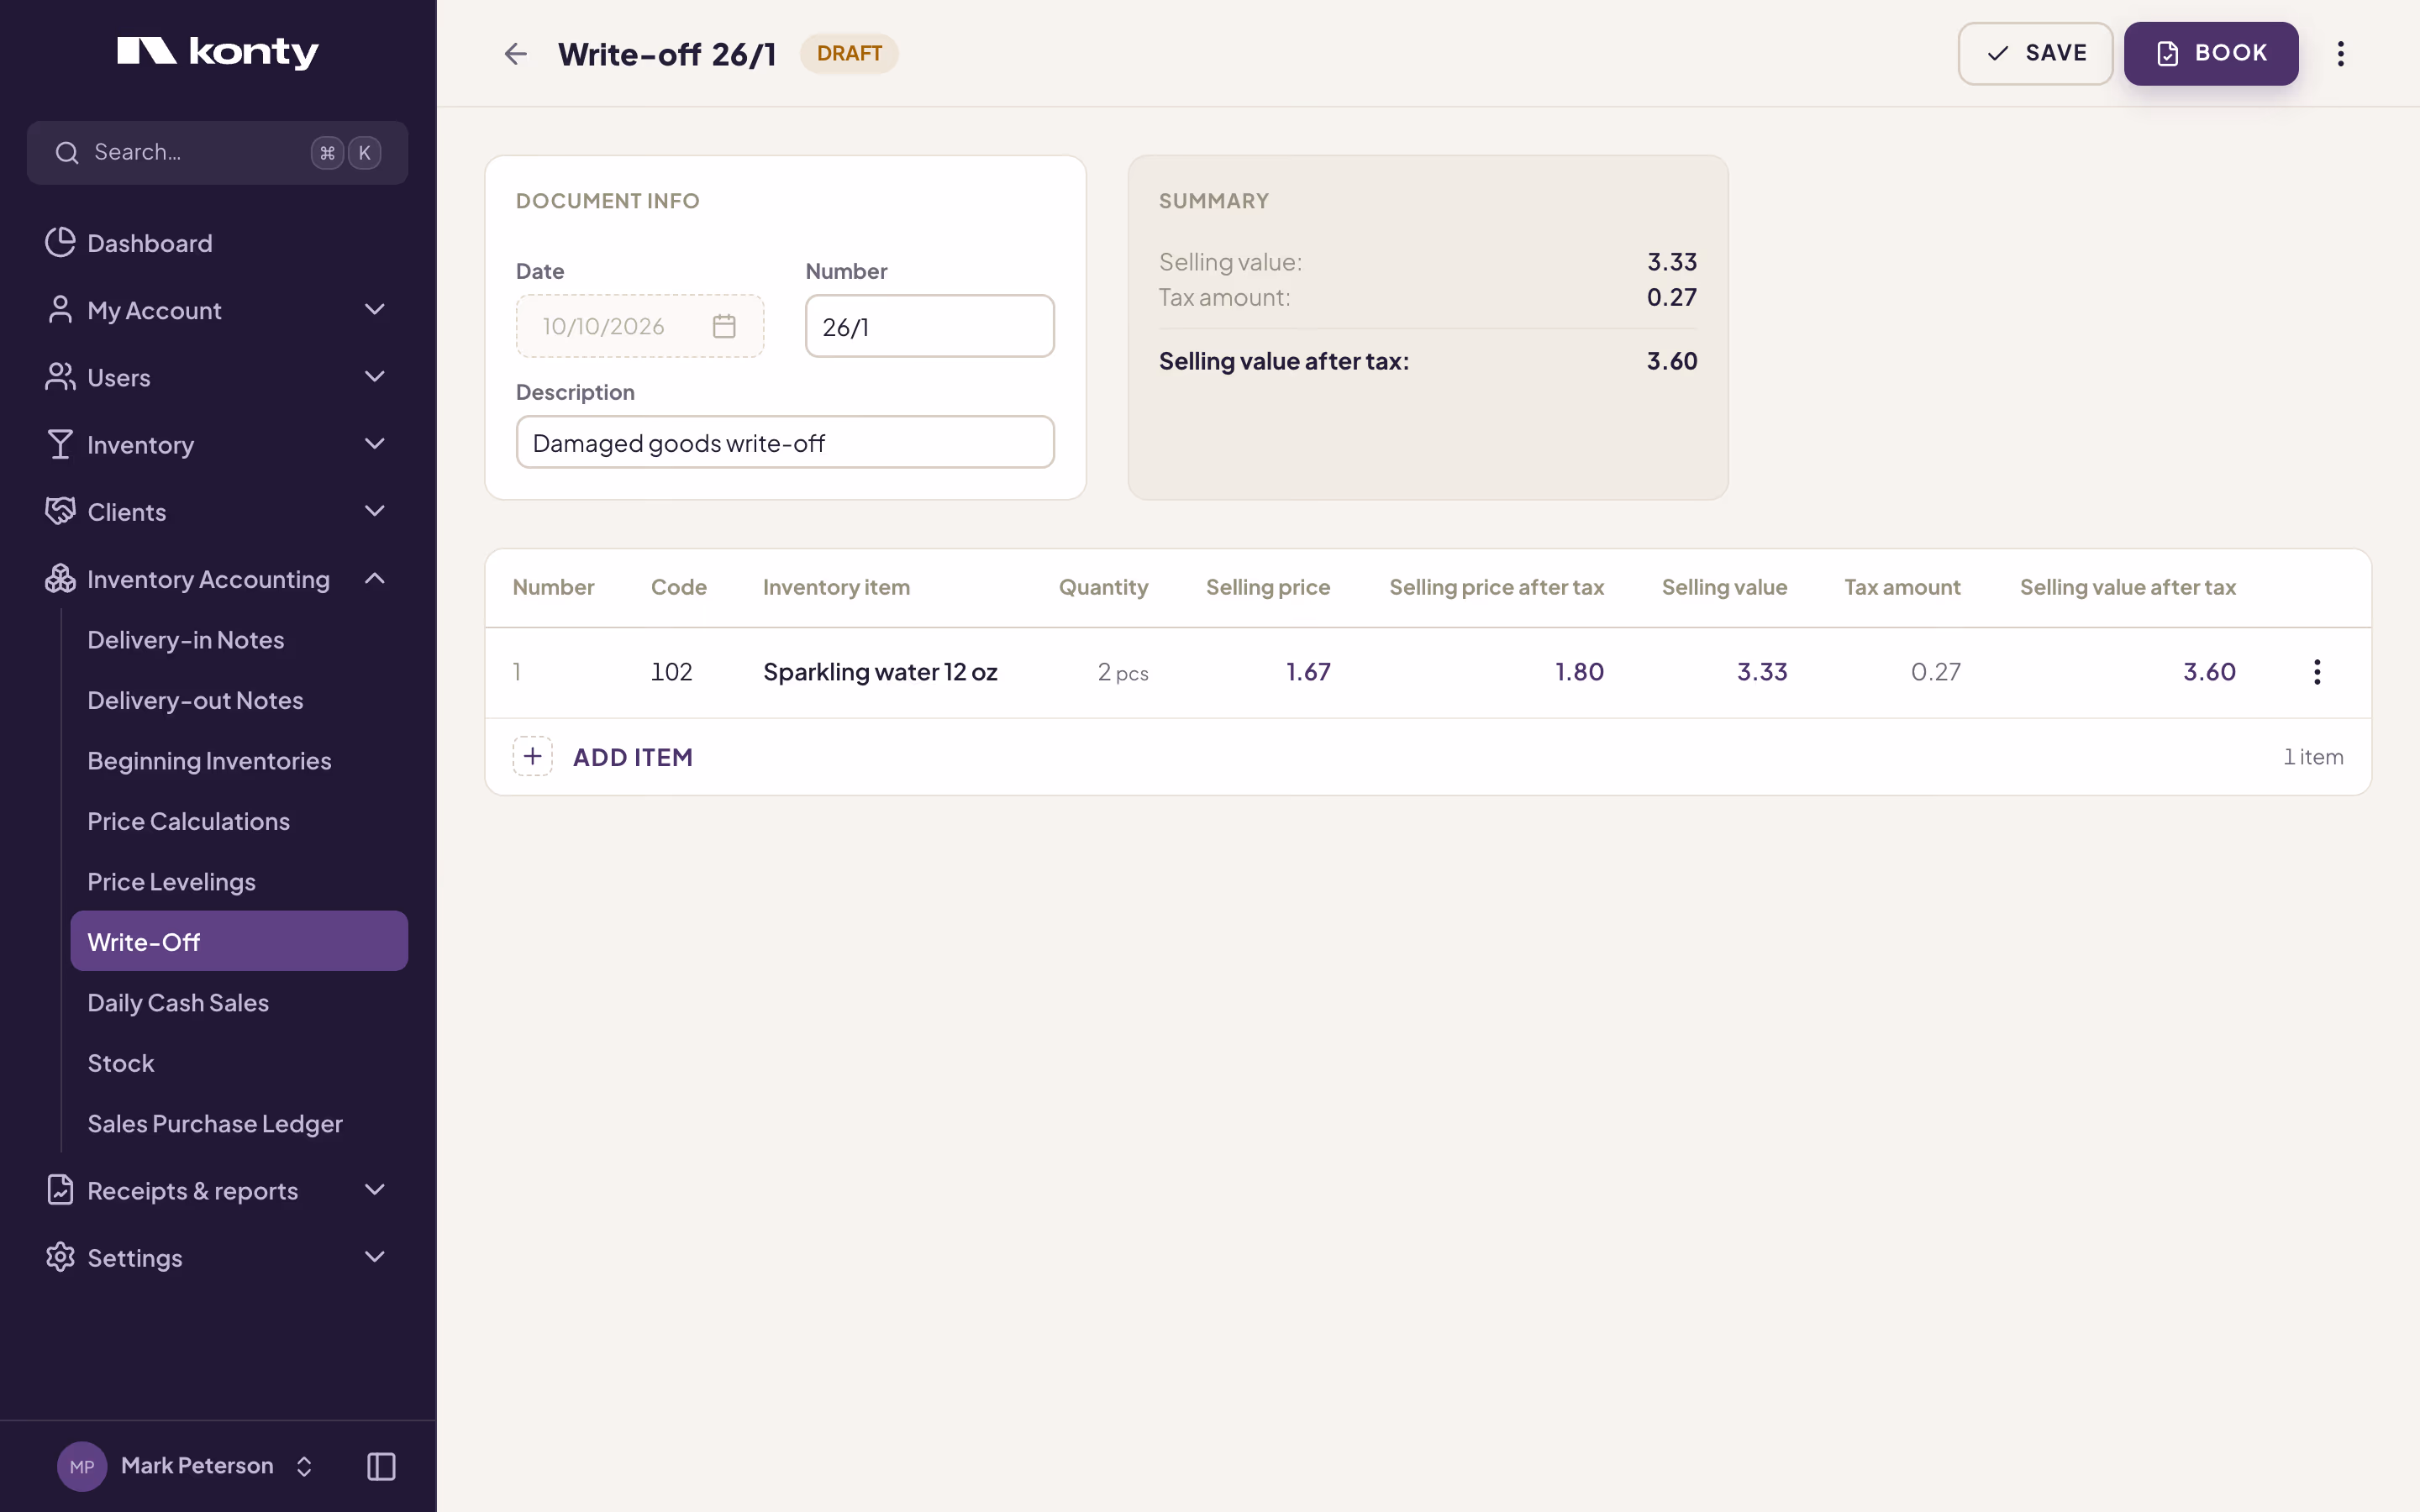
Task: Click the SAVE button
Action: coord(2035,54)
